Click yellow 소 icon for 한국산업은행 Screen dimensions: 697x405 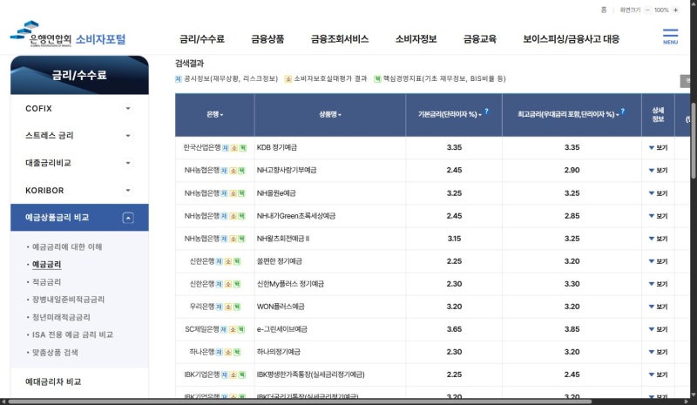[x=233, y=148]
